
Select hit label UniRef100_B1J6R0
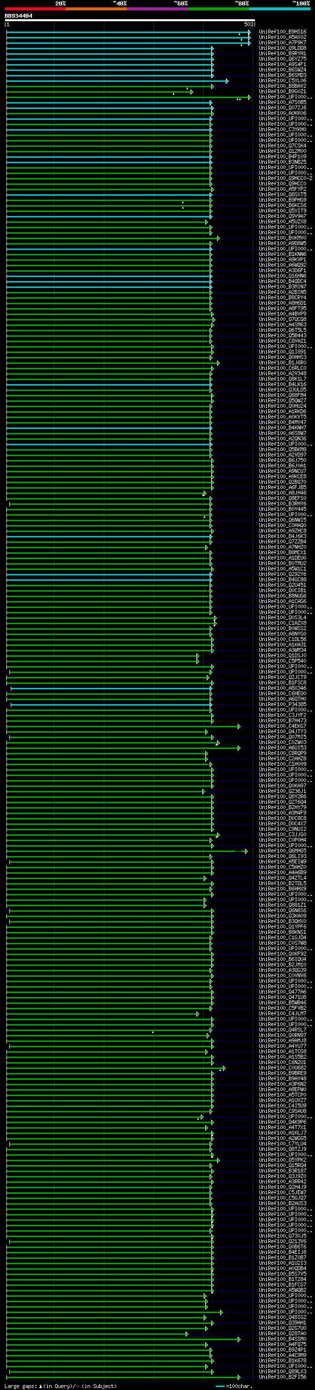(x=283, y=362)
